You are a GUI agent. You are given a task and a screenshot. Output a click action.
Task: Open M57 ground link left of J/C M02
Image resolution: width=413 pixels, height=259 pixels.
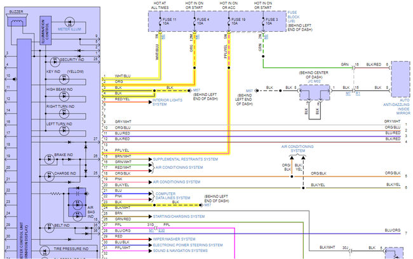point(250,91)
